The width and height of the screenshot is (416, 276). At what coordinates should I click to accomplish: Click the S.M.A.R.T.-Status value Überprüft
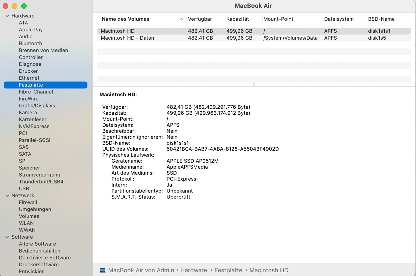click(178, 197)
